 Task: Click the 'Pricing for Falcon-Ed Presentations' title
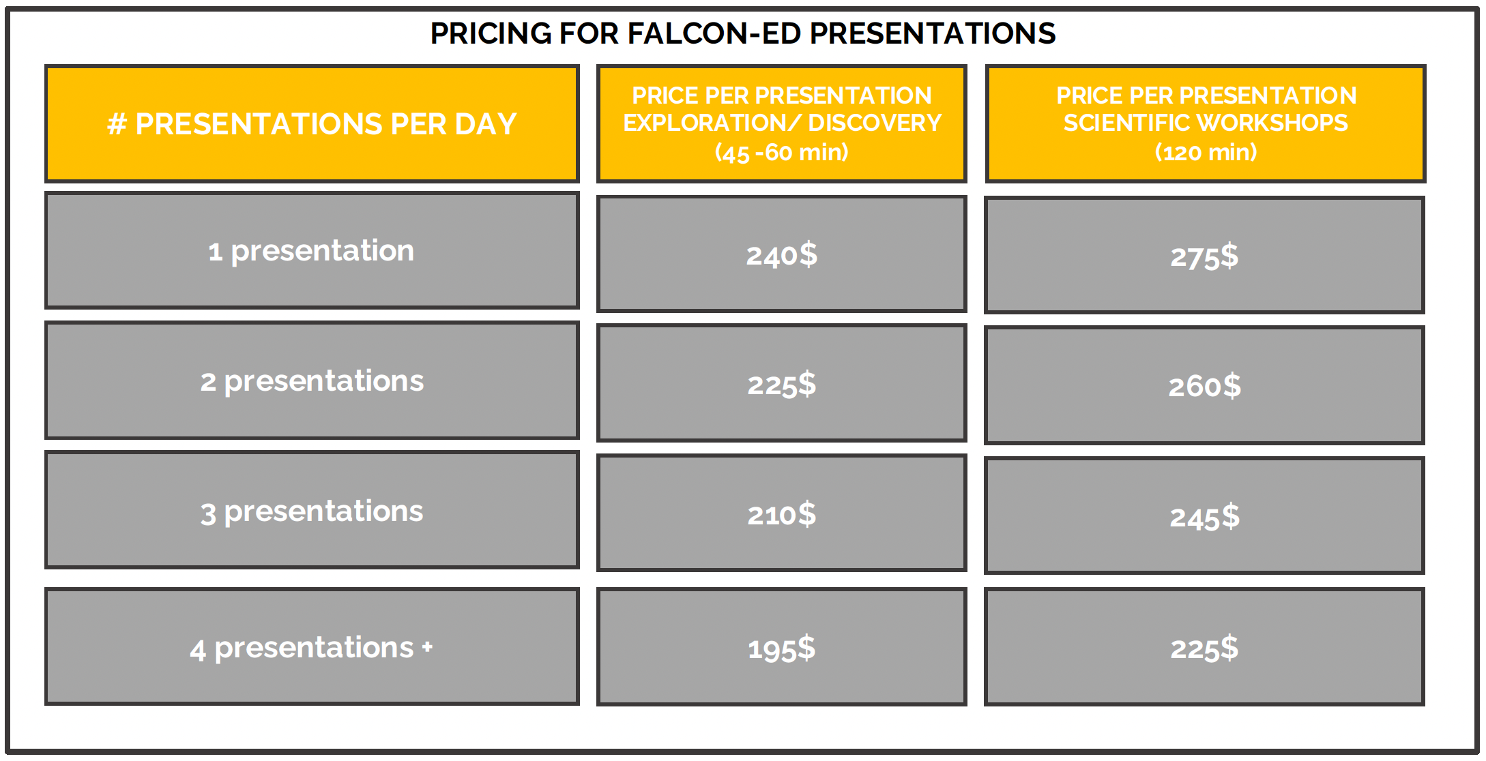click(x=742, y=33)
